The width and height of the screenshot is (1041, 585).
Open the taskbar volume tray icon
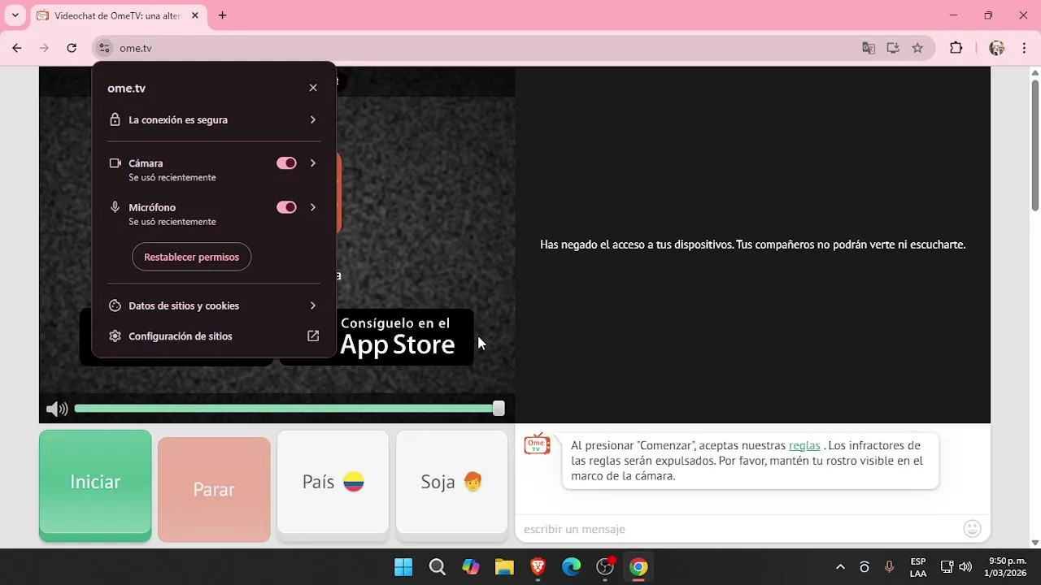pos(965,567)
